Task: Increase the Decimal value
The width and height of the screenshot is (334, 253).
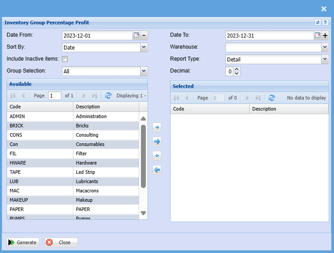Action: point(237,69)
